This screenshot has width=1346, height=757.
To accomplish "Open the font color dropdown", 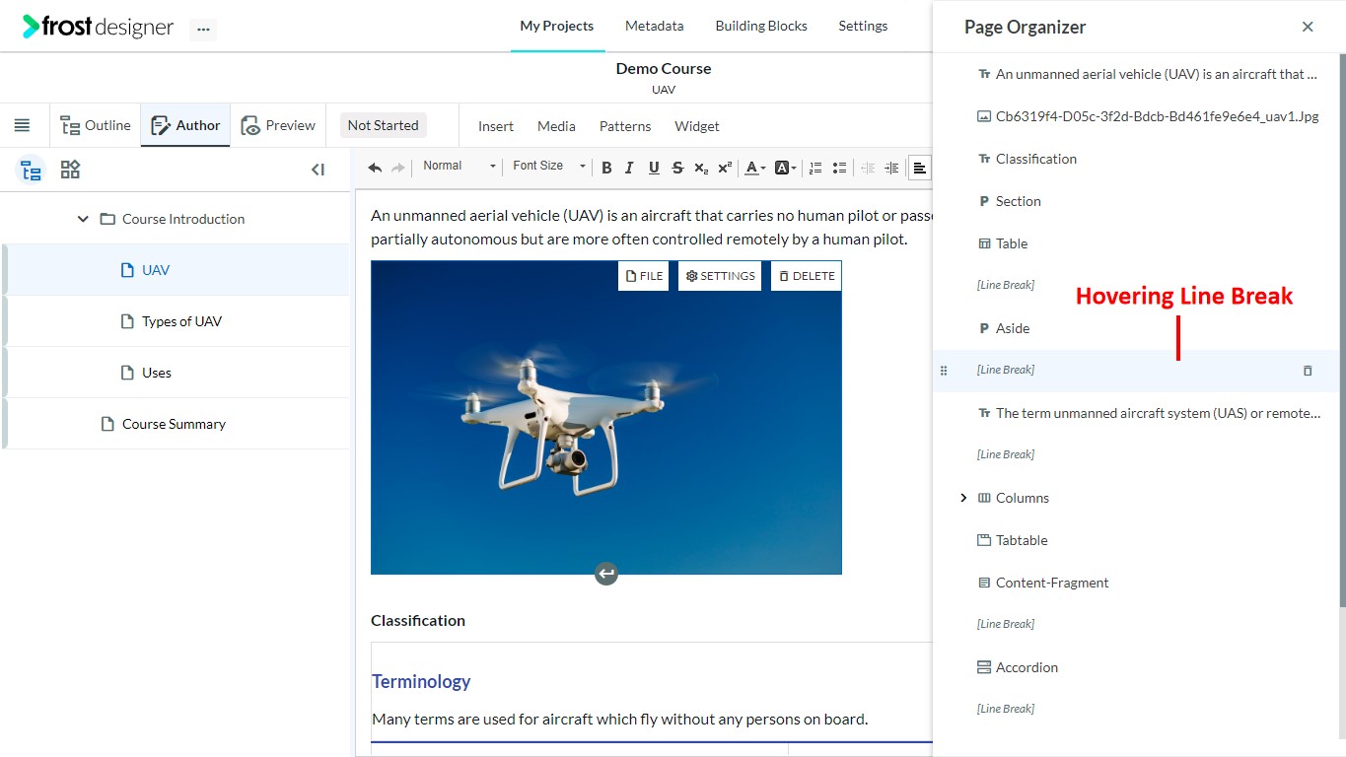I will coord(755,168).
